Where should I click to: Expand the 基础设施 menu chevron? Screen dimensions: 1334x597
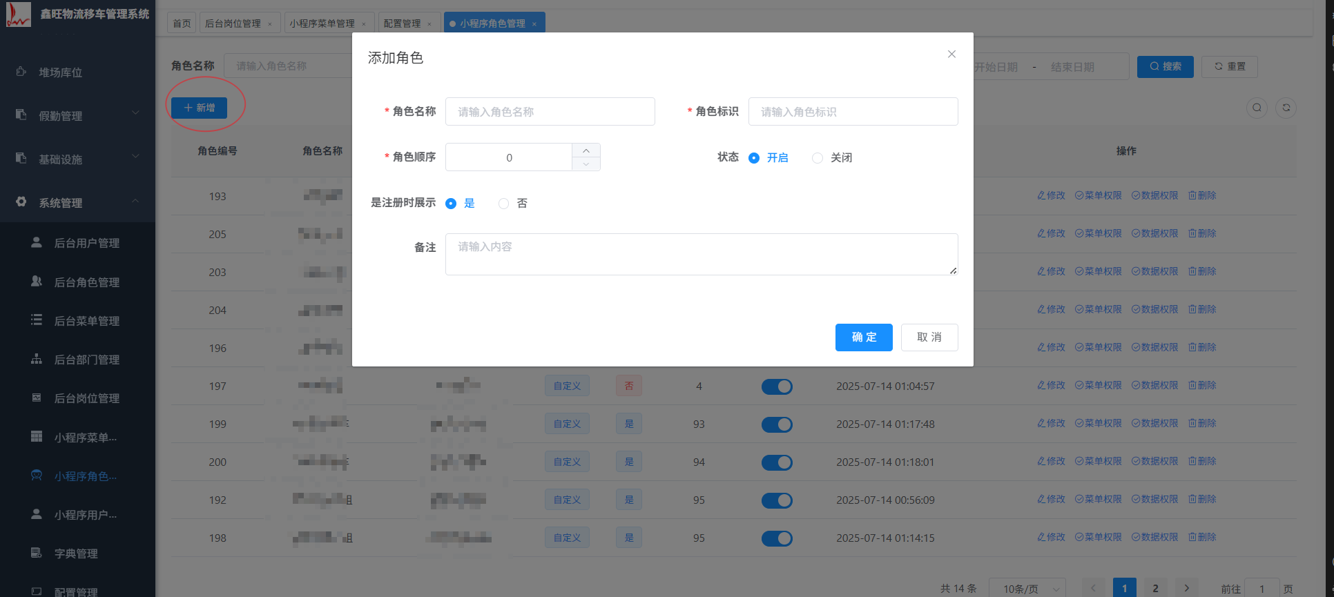click(x=135, y=157)
